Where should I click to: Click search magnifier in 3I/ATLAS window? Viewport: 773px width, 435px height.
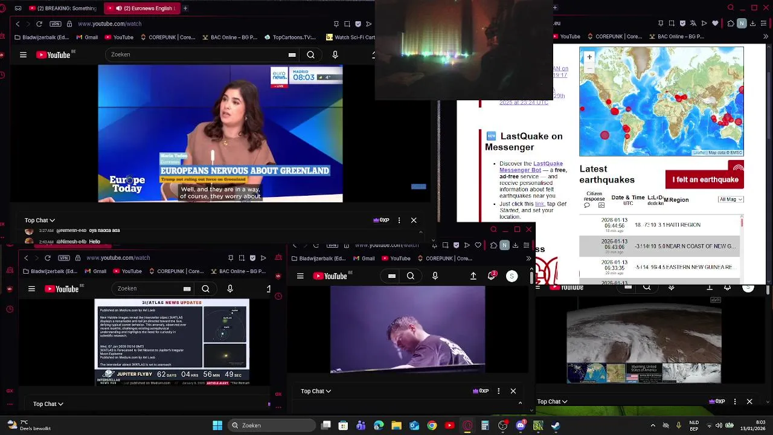click(205, 289)
